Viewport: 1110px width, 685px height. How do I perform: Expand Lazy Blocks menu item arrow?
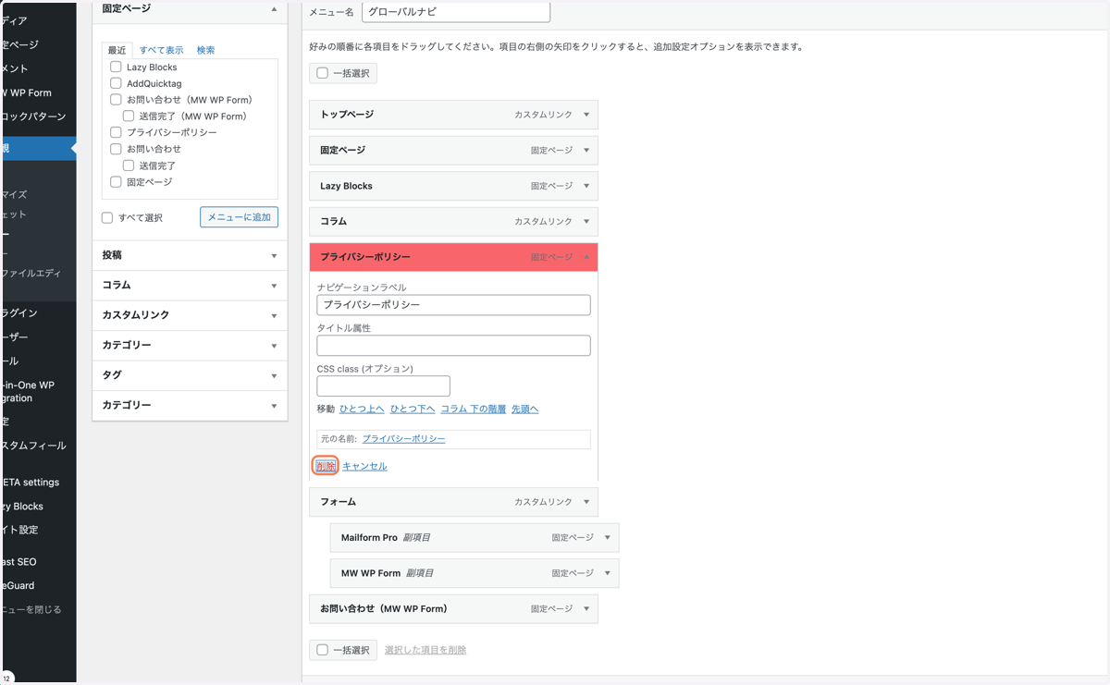(x=586, y=186)
